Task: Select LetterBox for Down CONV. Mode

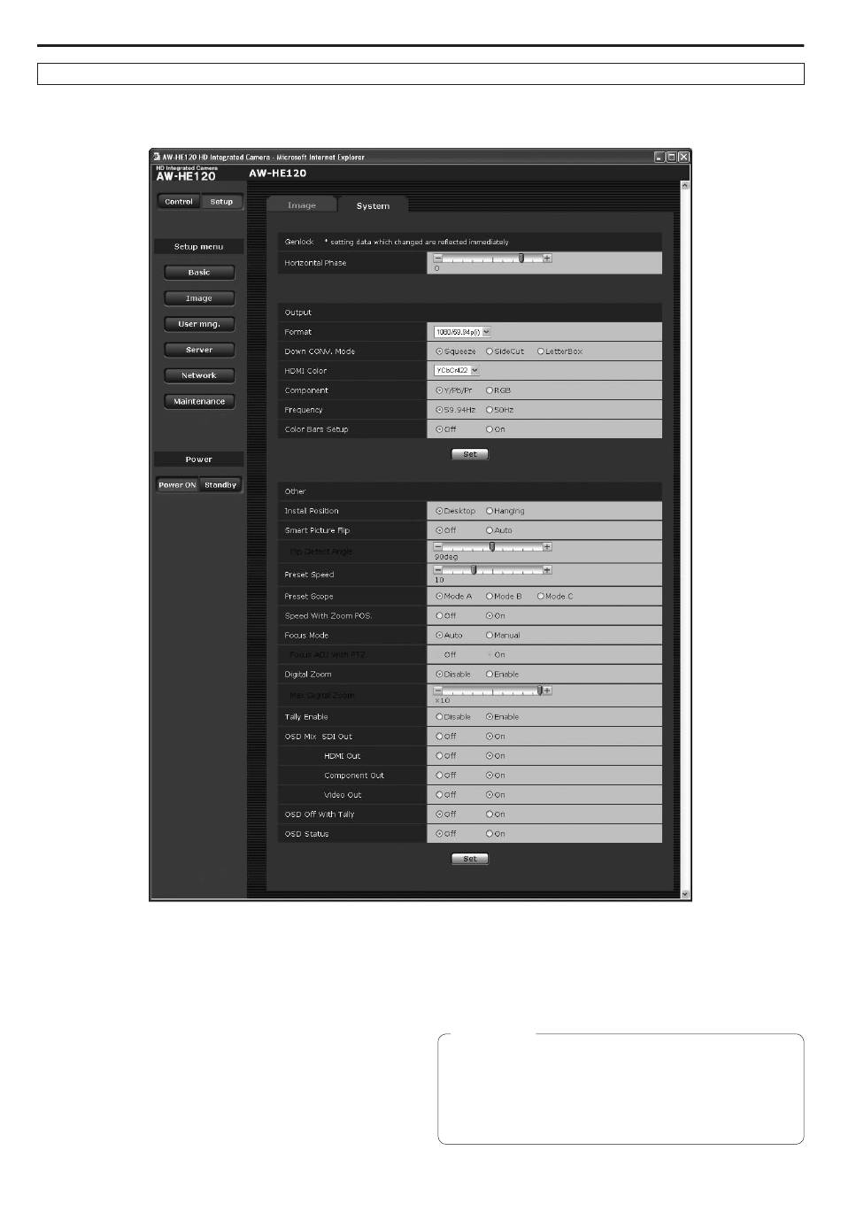Action: 541,351
